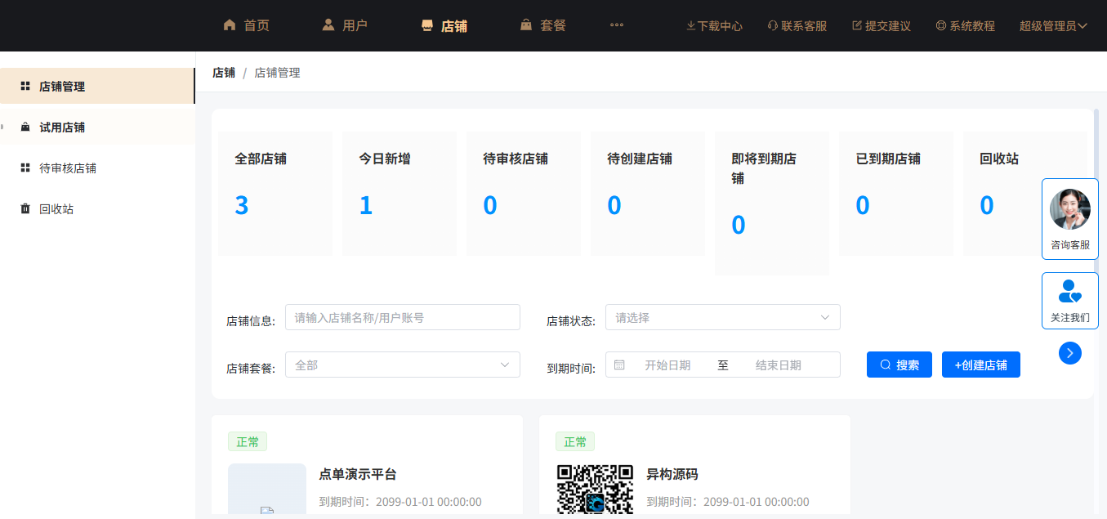Open the 超级管理员 account dropdown

[1053, 25]
